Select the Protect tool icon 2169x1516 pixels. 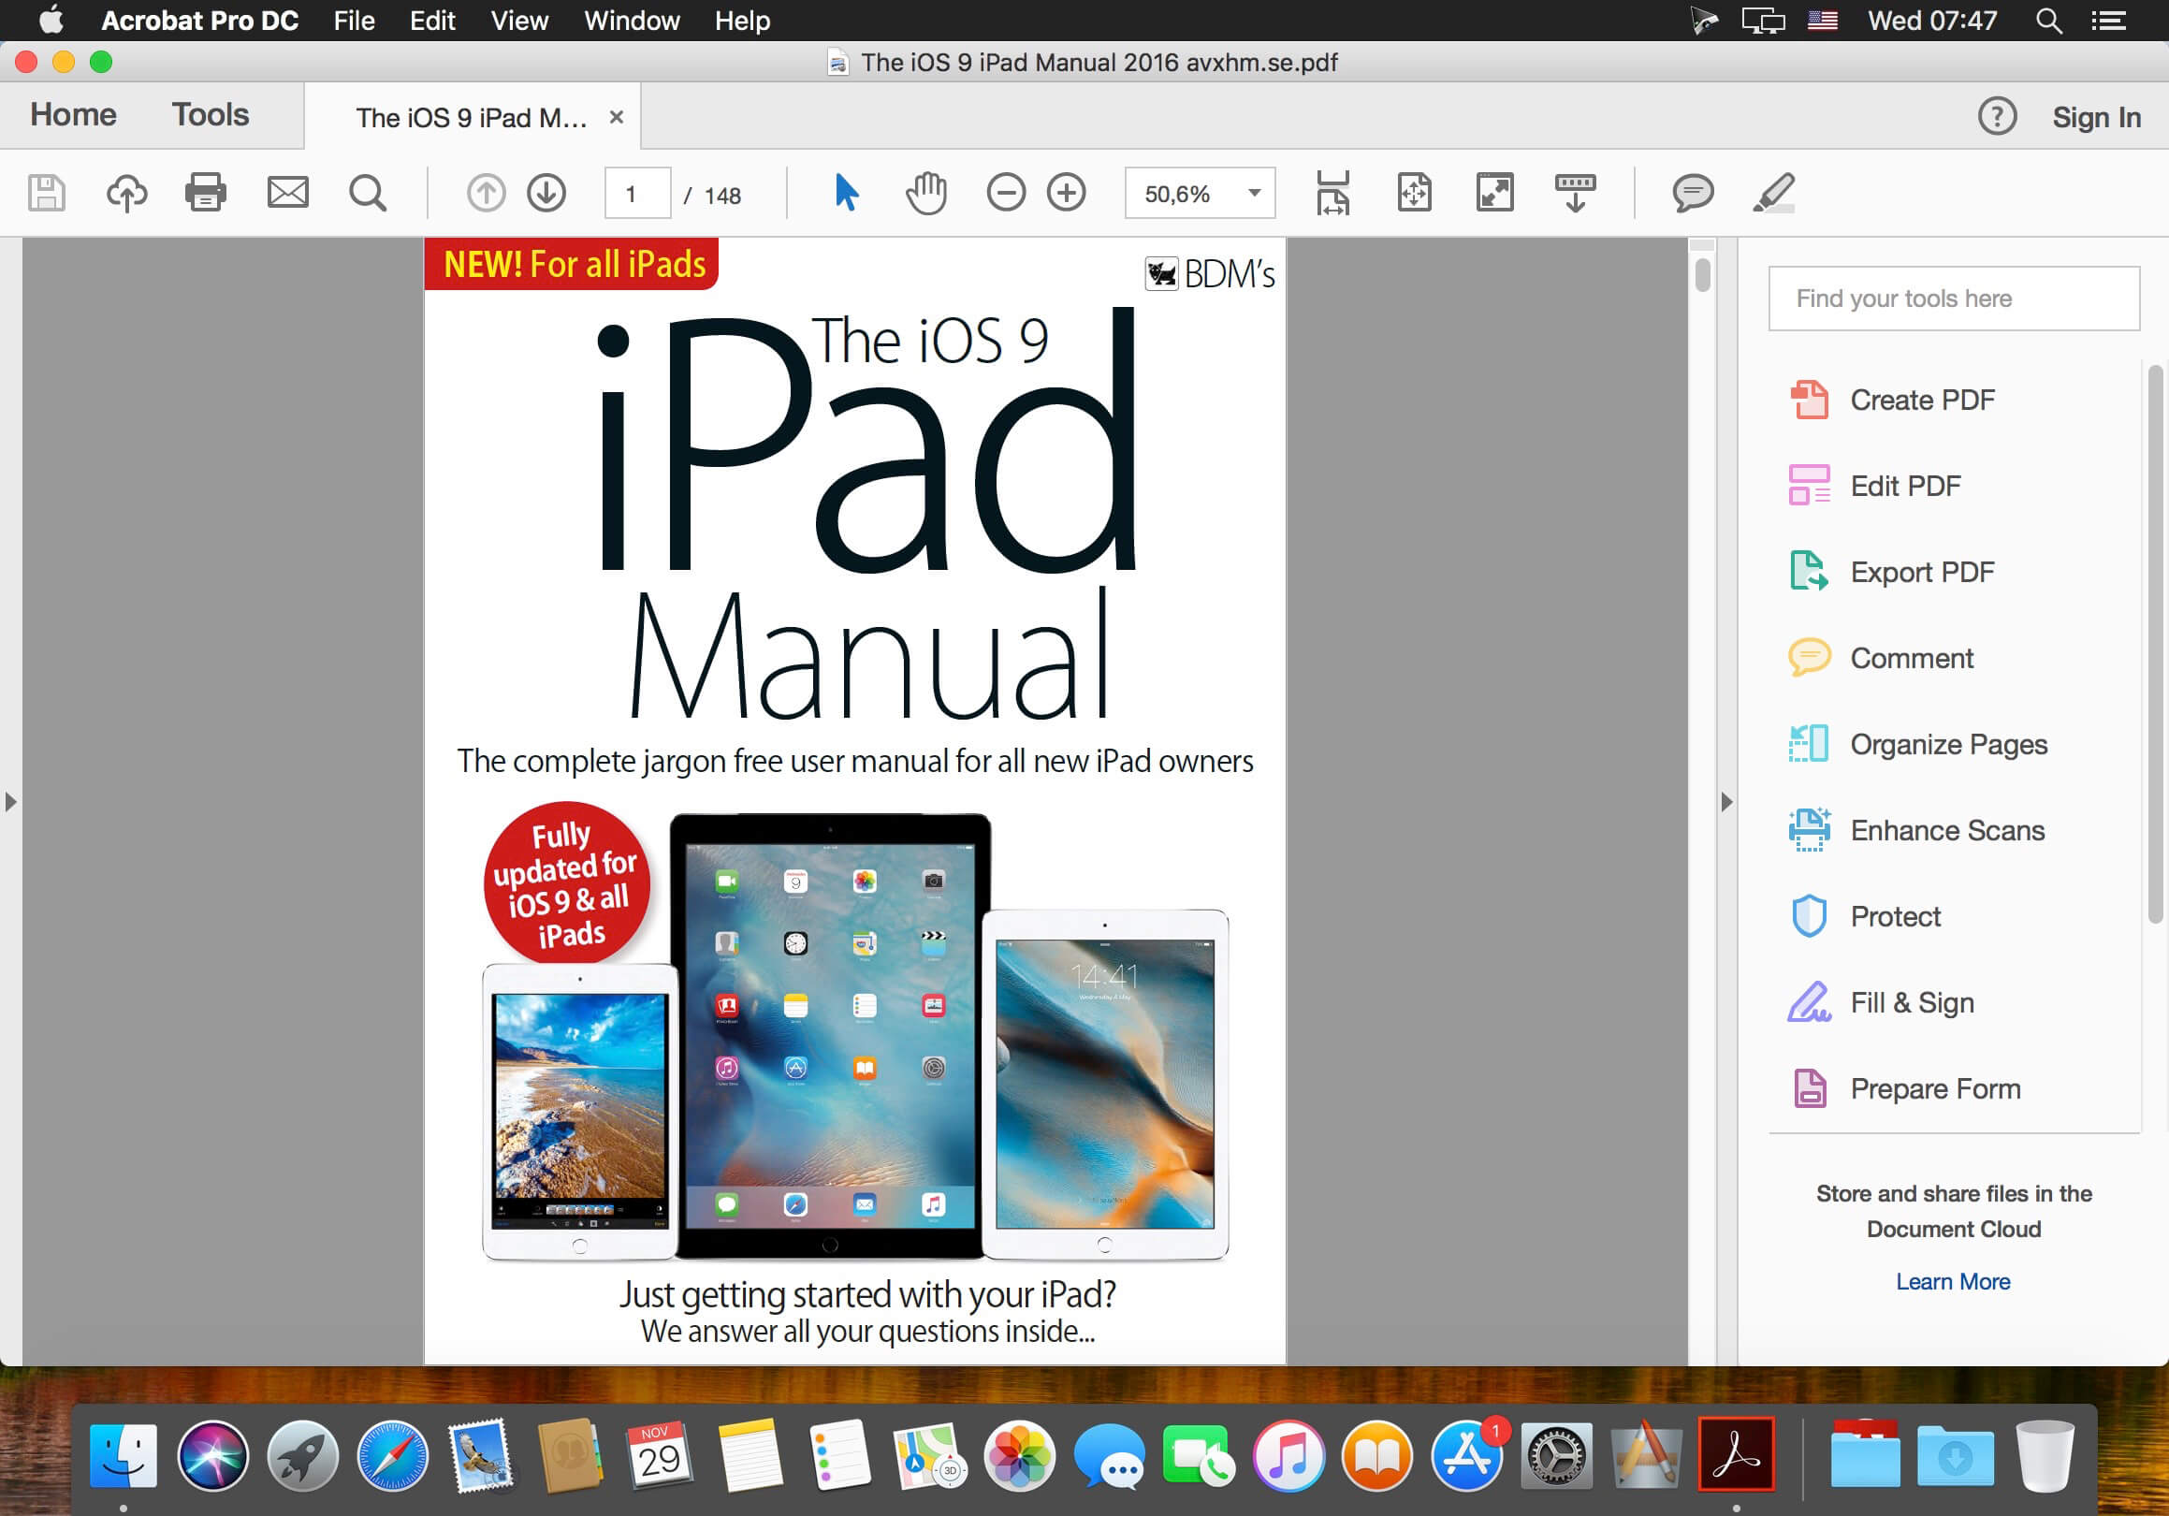coord(1808,916)
